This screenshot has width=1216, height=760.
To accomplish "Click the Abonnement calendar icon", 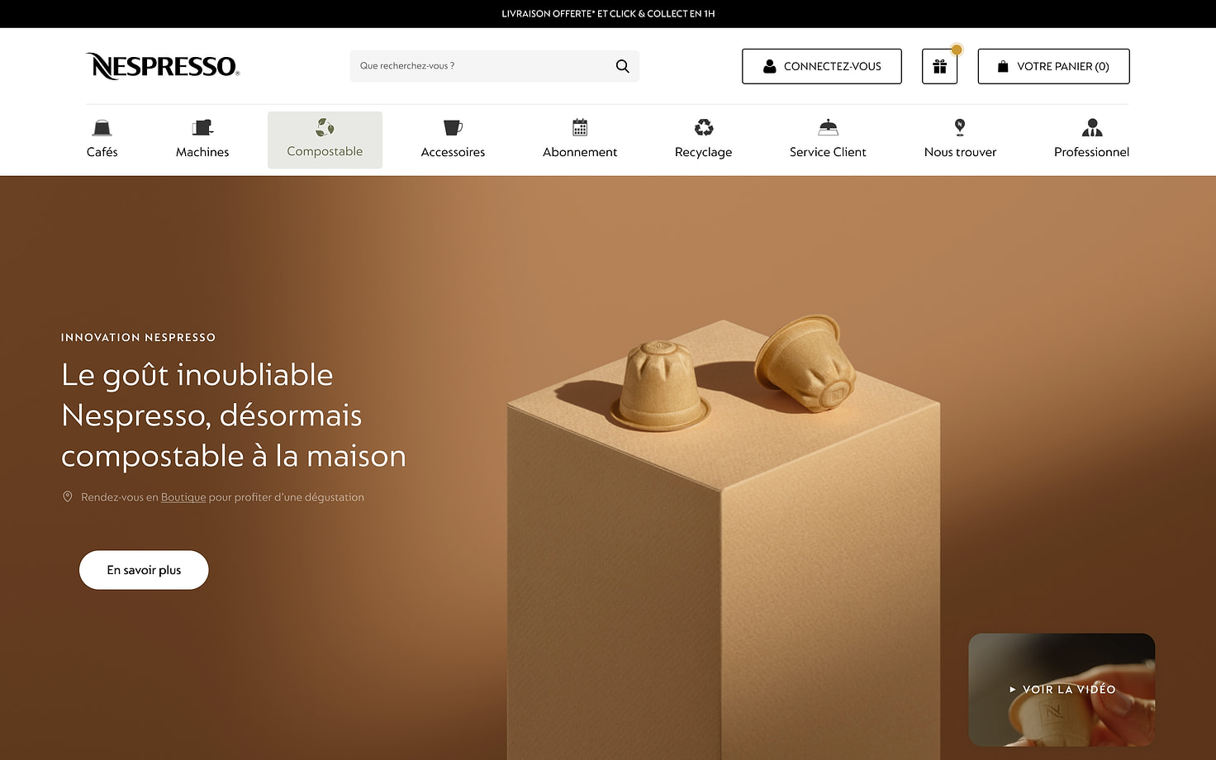I will (x=580, y=127).
